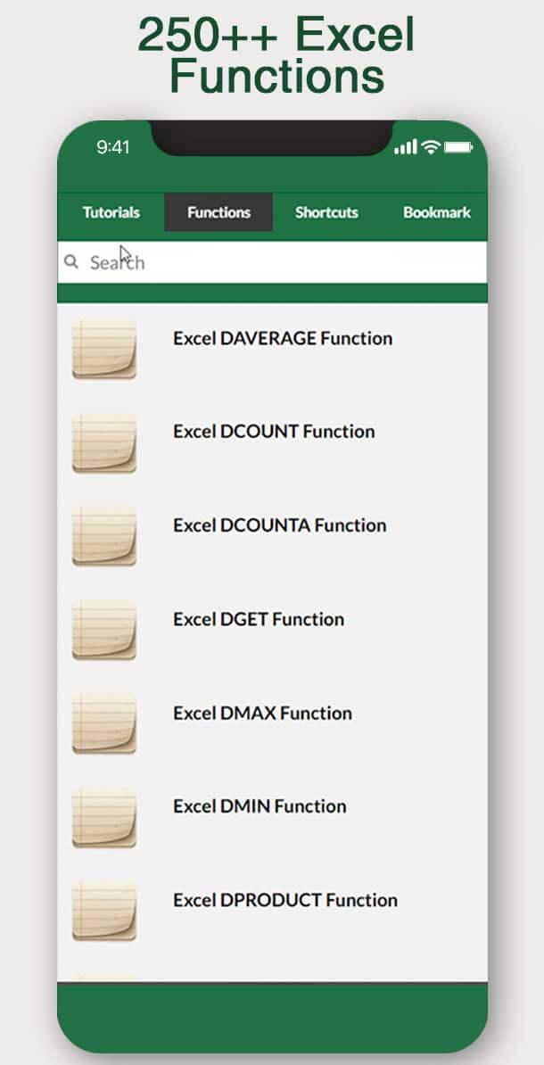Tap the Wi-Fi status icon

431,146
